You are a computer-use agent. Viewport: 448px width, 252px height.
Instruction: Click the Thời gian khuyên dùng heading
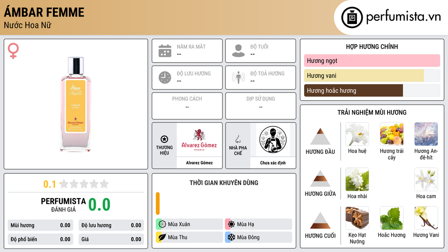(224, 183)
